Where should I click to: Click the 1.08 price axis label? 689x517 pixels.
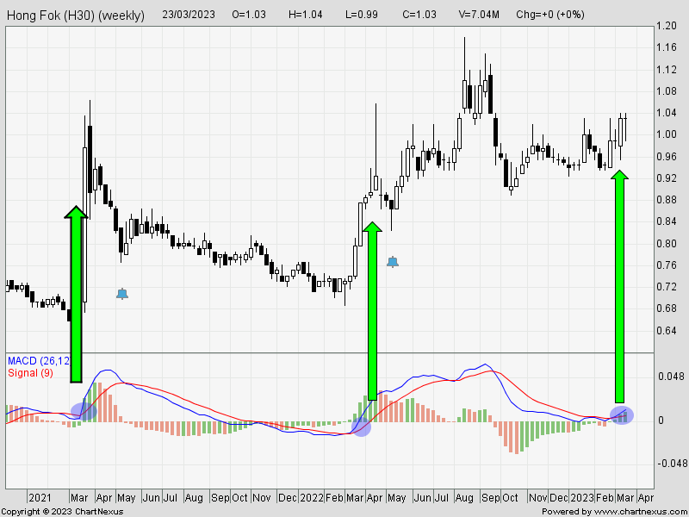[666, 91]
